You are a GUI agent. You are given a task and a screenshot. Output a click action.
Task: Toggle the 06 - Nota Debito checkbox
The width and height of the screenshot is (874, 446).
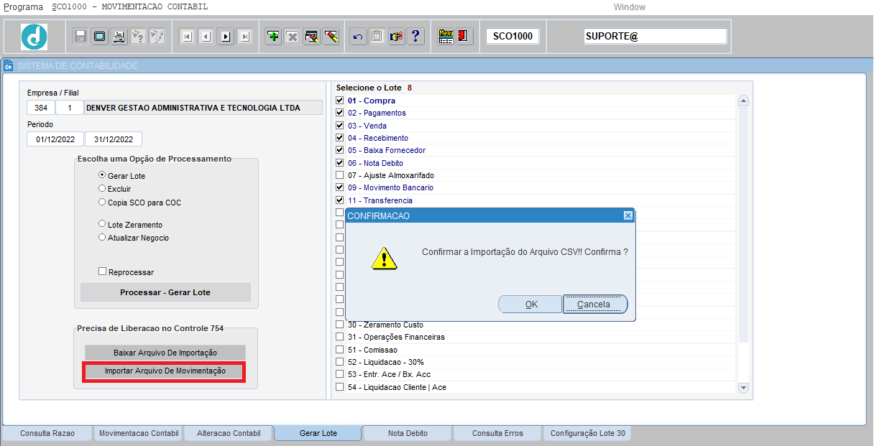340,163
